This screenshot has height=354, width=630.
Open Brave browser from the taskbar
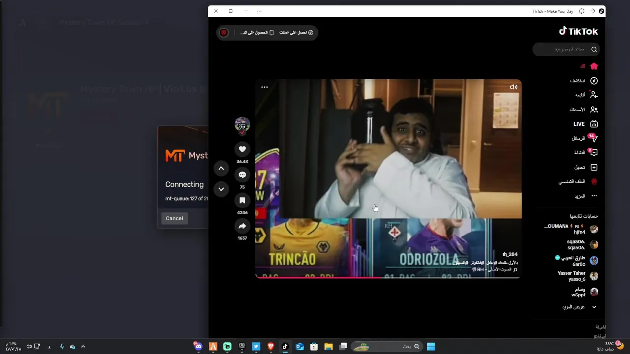pos(271,347)
